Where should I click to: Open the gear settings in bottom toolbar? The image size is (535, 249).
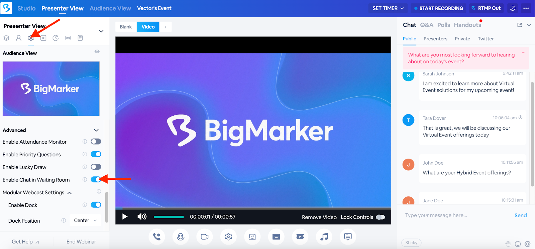tap(228, 237)
